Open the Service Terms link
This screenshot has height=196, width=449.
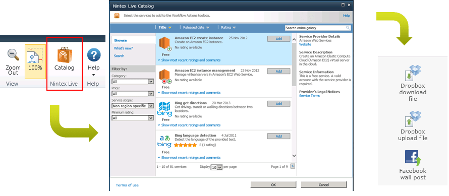(x=309, y=96)
